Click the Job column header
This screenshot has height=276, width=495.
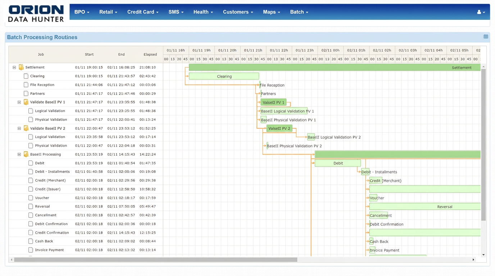click(x=41, y=54)
